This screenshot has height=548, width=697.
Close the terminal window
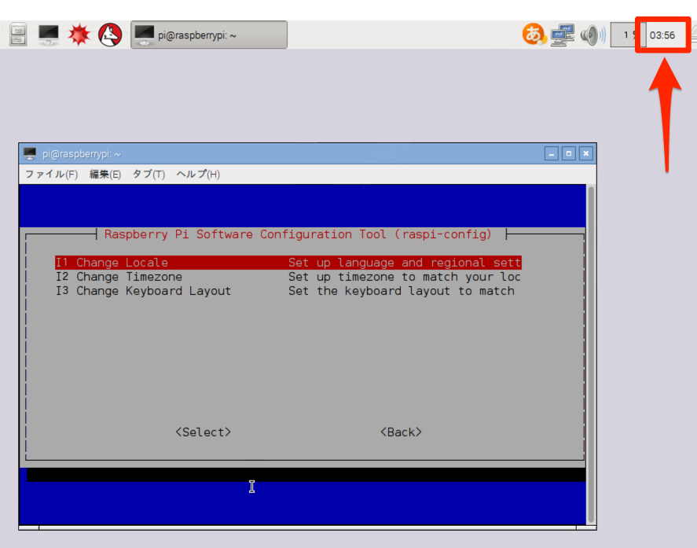point(586,154)
